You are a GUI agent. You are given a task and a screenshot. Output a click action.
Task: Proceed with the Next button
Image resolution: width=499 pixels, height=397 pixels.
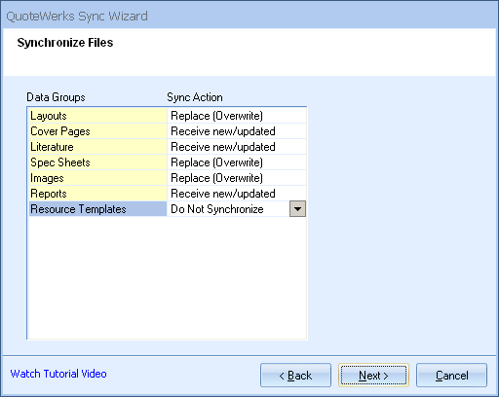(x=373, y=376)
